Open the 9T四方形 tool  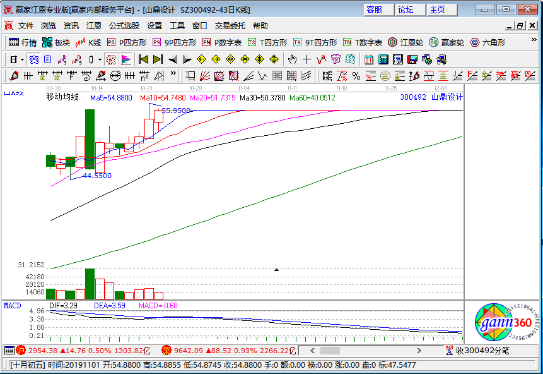[x=315, y=42]
